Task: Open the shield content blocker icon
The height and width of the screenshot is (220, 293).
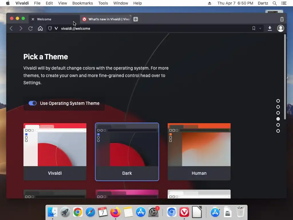Action: [50, 28]
